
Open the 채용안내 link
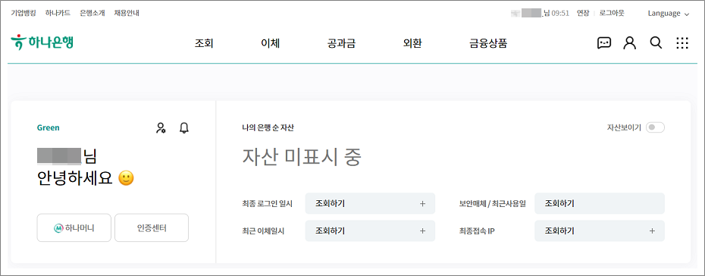(127, 13)
